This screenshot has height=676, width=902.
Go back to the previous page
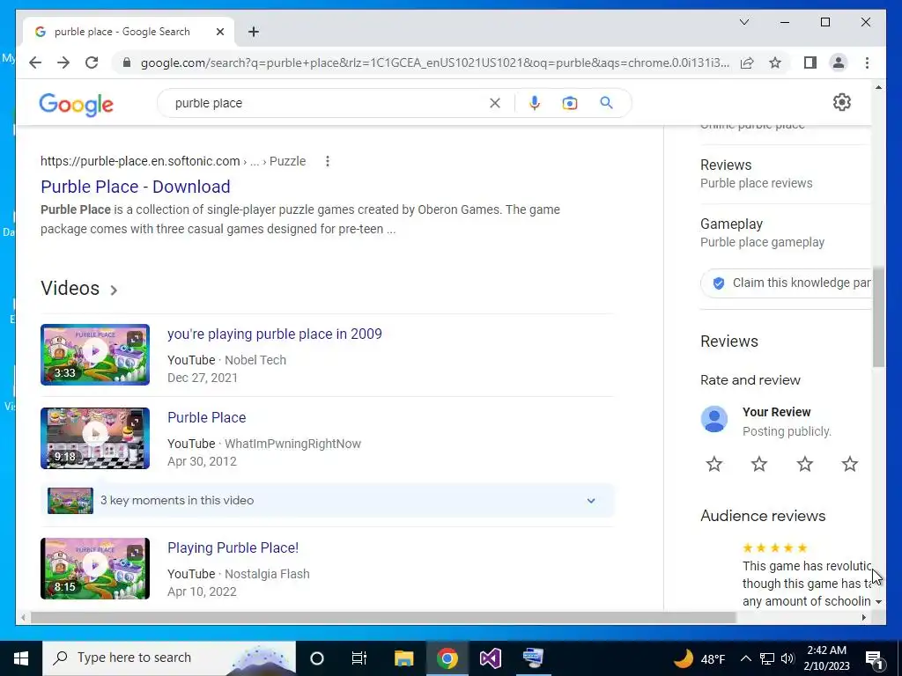(35, 62)
